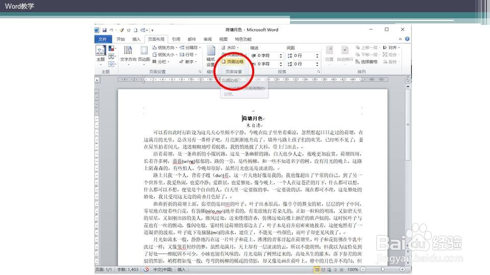
Task: Click the proofing check icon in status bar
Action: click(x=146, y=270)
